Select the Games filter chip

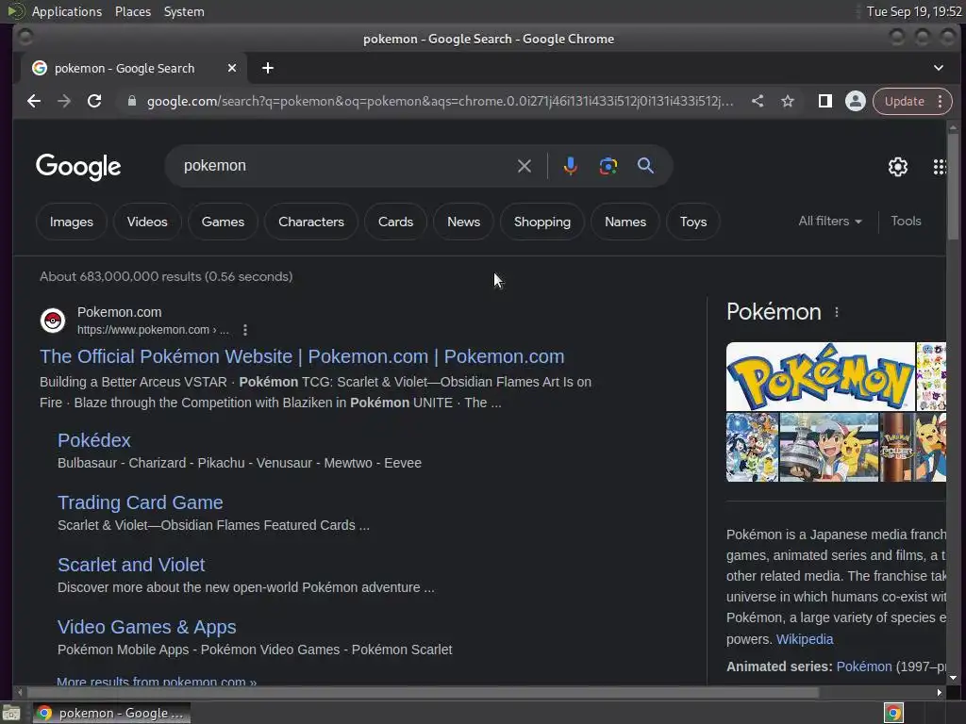pos(223,222)
